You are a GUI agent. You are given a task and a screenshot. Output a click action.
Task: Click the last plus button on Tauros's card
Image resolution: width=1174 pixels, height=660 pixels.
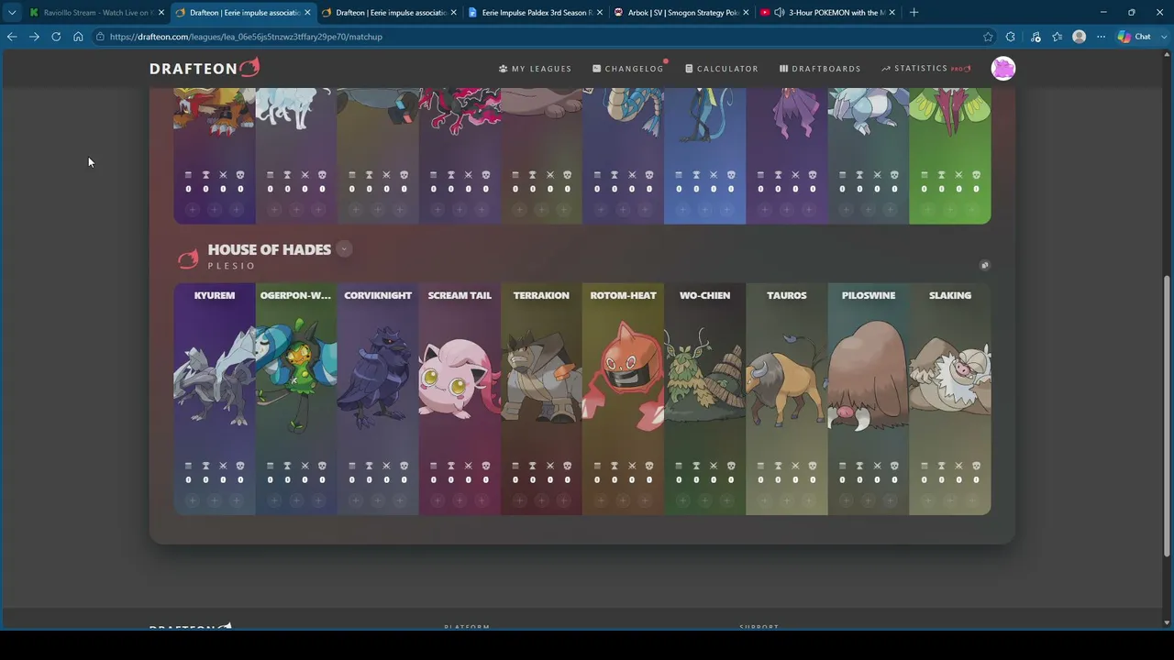coord(809,500)
